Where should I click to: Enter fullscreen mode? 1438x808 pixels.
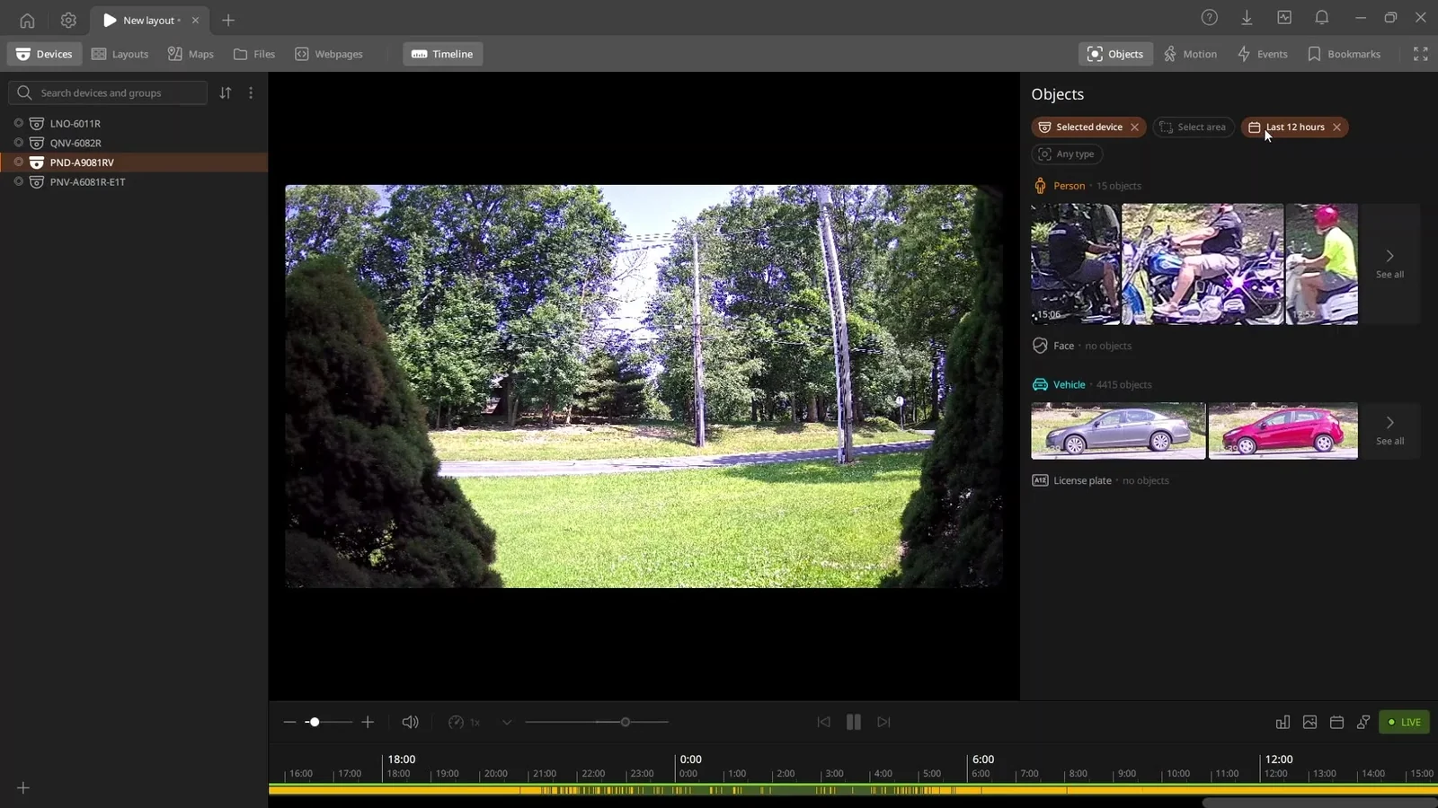coord(1421,54)
